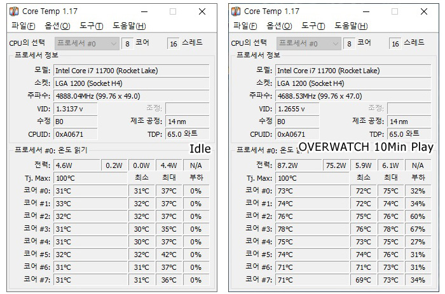Open 파일(F) menu in the Idle window
This screenshot has width=445, height=294.
24,26
